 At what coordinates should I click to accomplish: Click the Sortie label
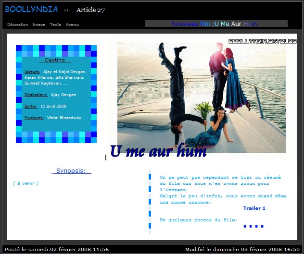pos(31,106)
